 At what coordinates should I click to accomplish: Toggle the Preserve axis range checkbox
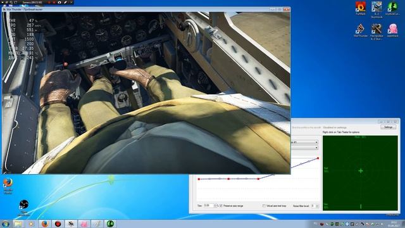click(221, 206)
